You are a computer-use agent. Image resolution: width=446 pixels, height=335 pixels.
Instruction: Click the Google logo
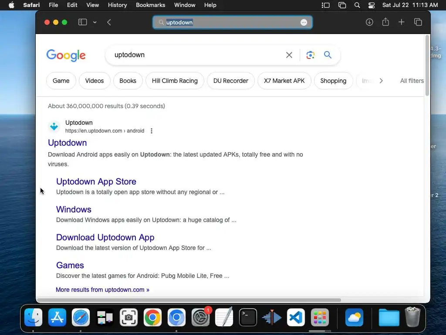tap(66, 55)
